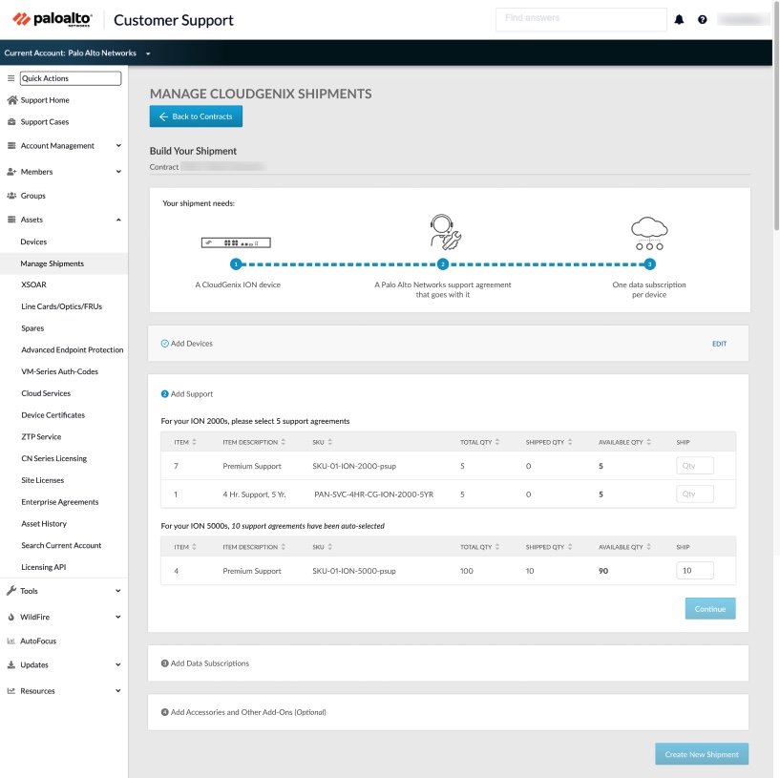The image size is (780, 778).
Task: Open Line Cards/Optics/FRUs page
Action: 62,306
